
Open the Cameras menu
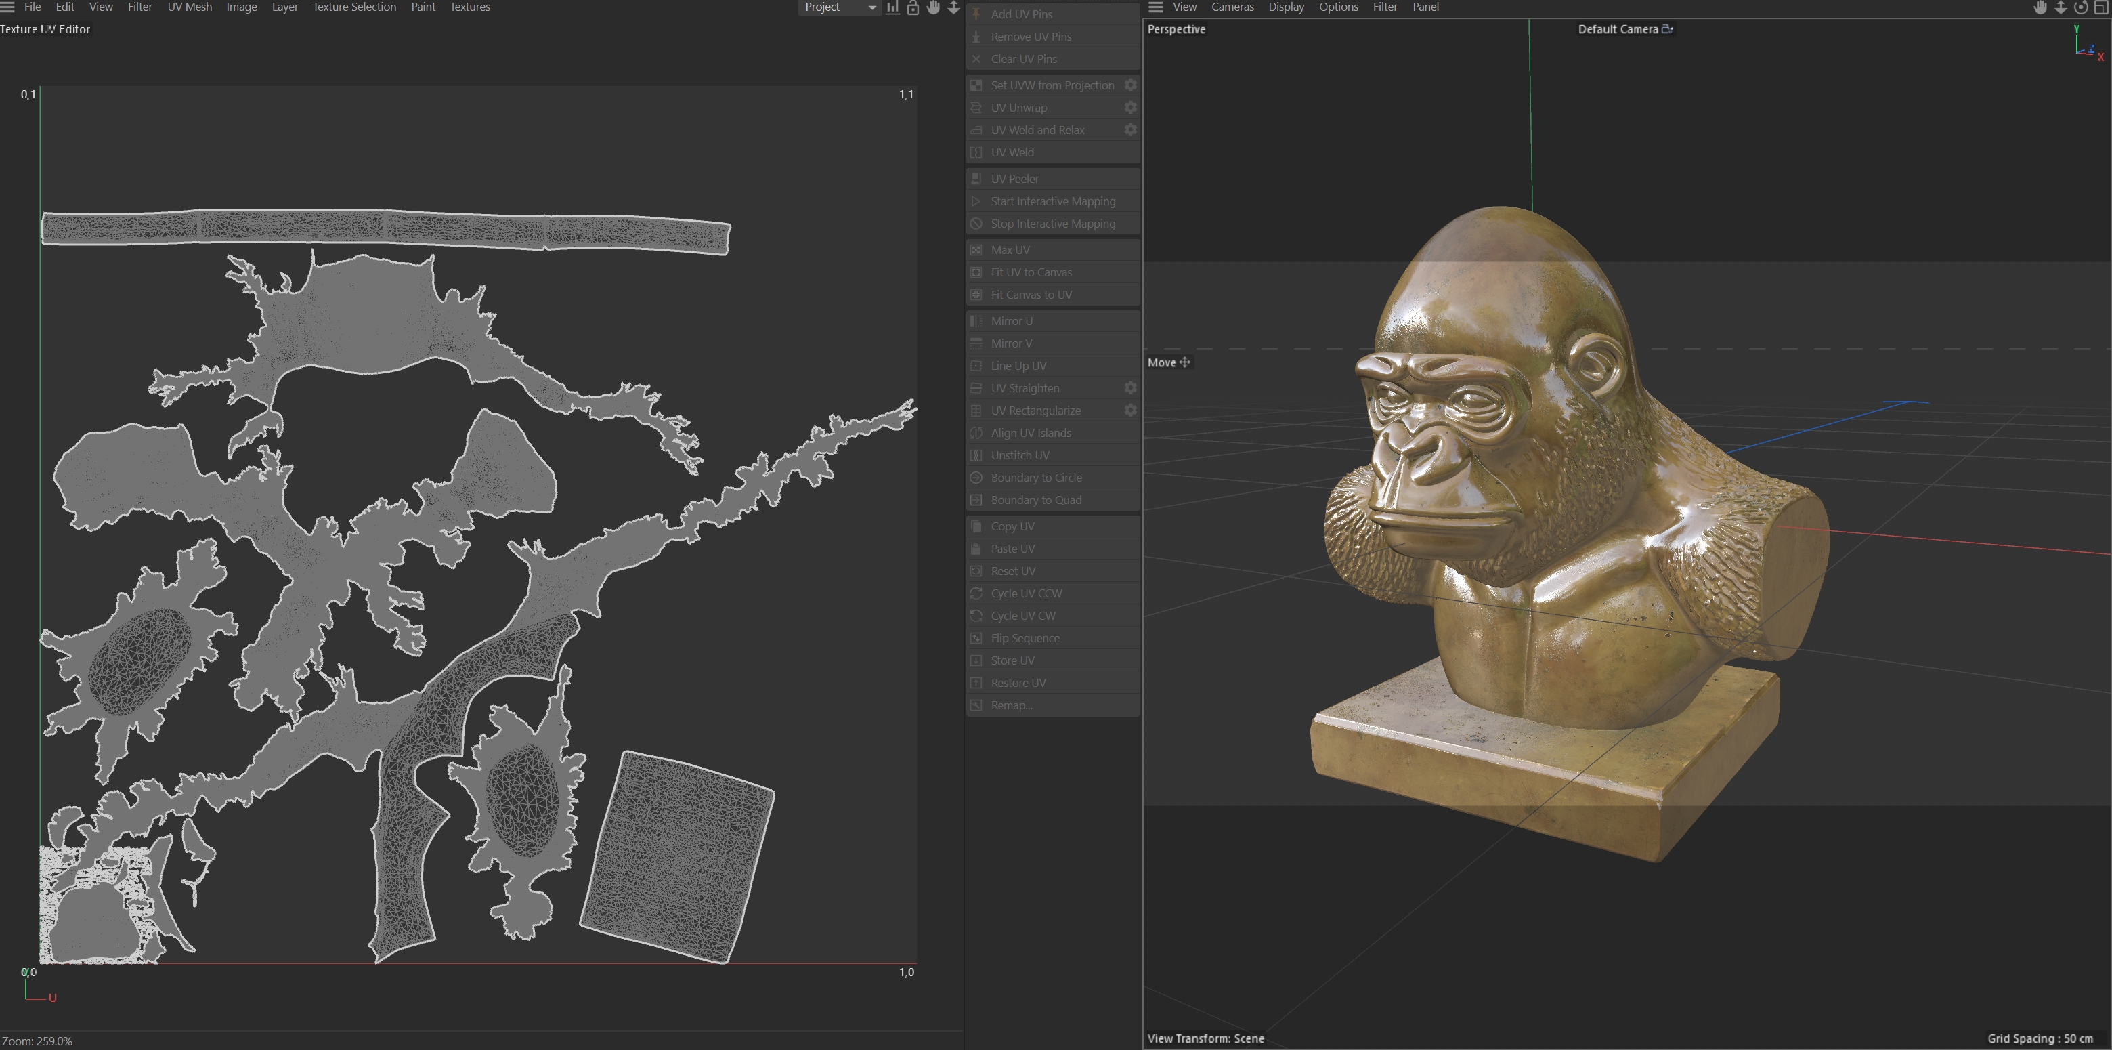[1232, 7]
